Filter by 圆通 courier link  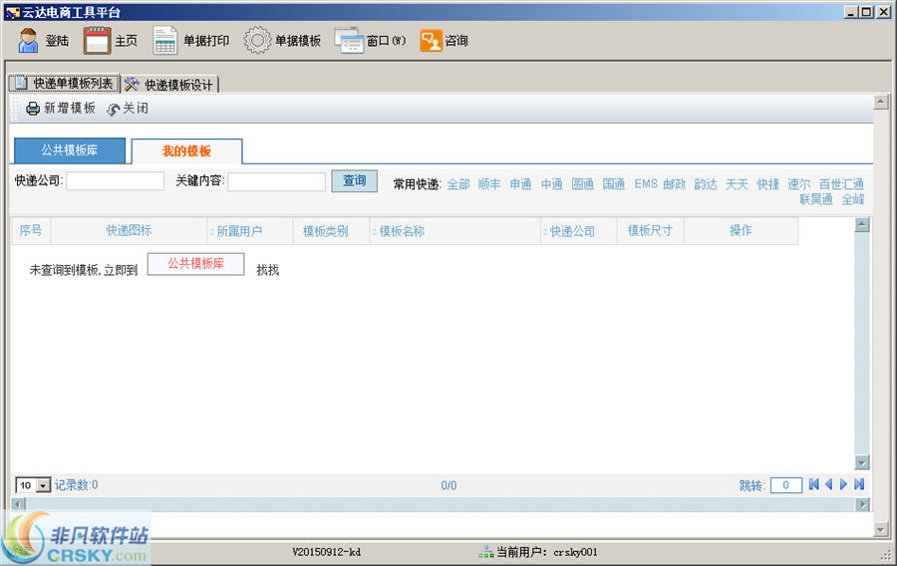[x=582, y=184]
